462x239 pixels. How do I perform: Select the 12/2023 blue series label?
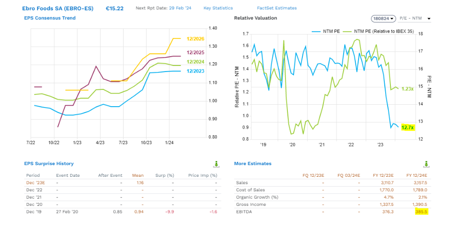[195, 71]
